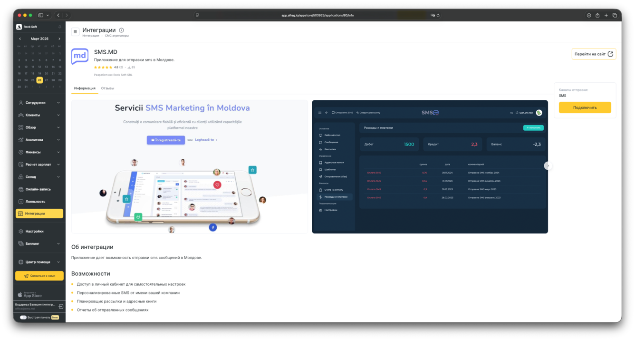Toggle the Быстрая панель switch
Screen dimensions: 635x340
coord(23,317)
